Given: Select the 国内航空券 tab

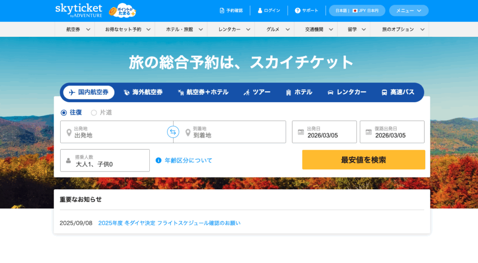Looking at the screenshot, I should [x=89, y=92].
